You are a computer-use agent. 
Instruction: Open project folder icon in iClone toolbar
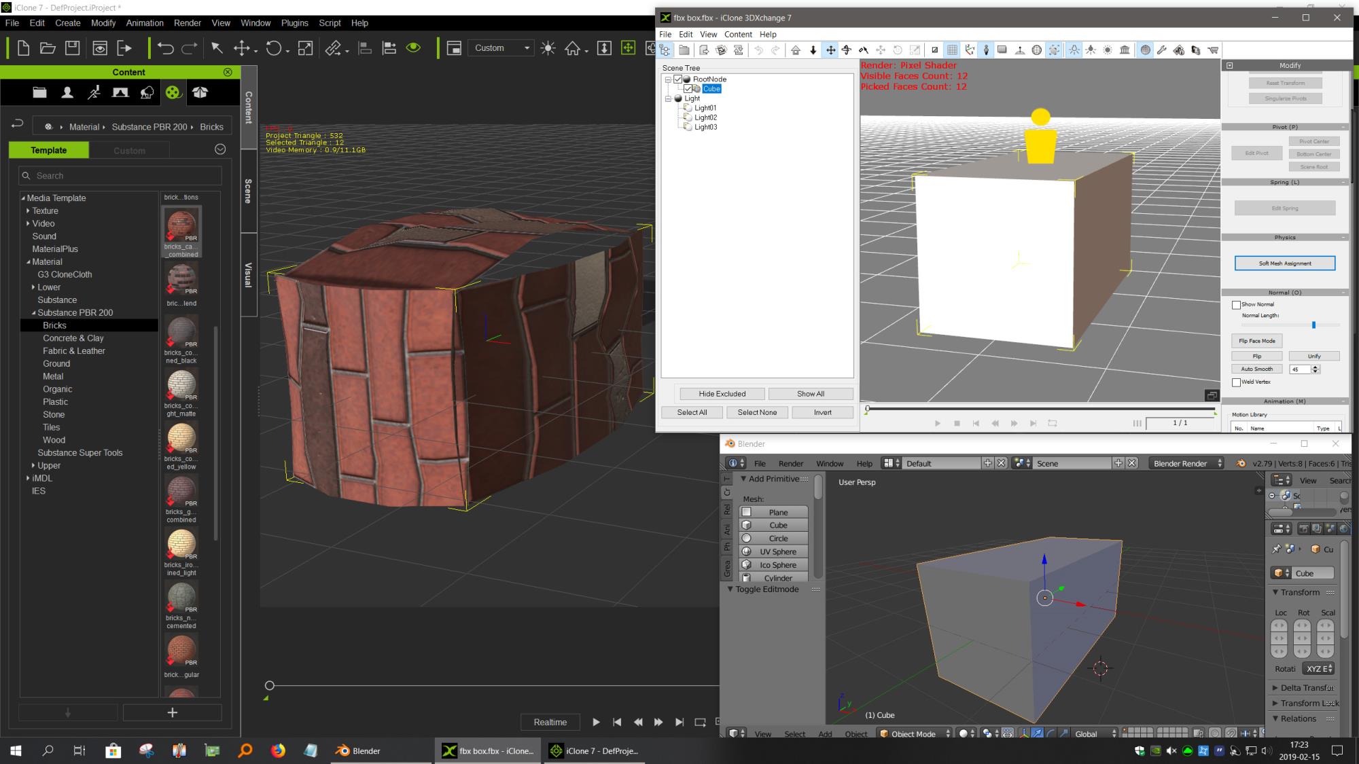tap(48, 48)
